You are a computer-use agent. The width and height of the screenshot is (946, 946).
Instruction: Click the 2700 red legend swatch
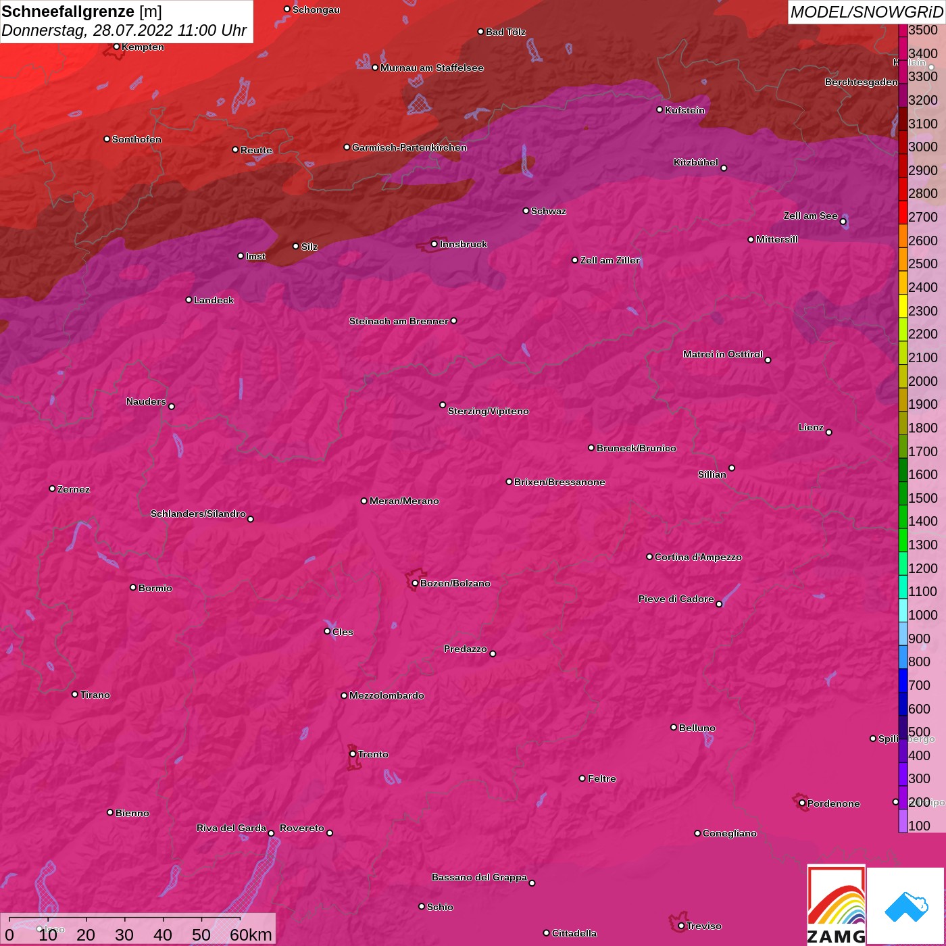tap(903, 212)
